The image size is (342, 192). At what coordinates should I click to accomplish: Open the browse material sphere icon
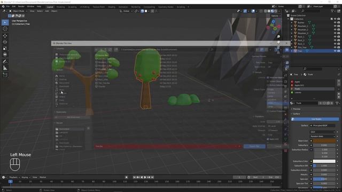(x=292, y=103)
